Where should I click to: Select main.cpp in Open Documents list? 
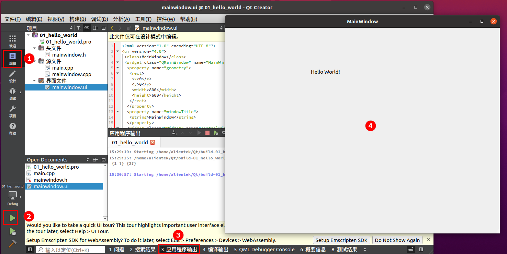point(44,173)
